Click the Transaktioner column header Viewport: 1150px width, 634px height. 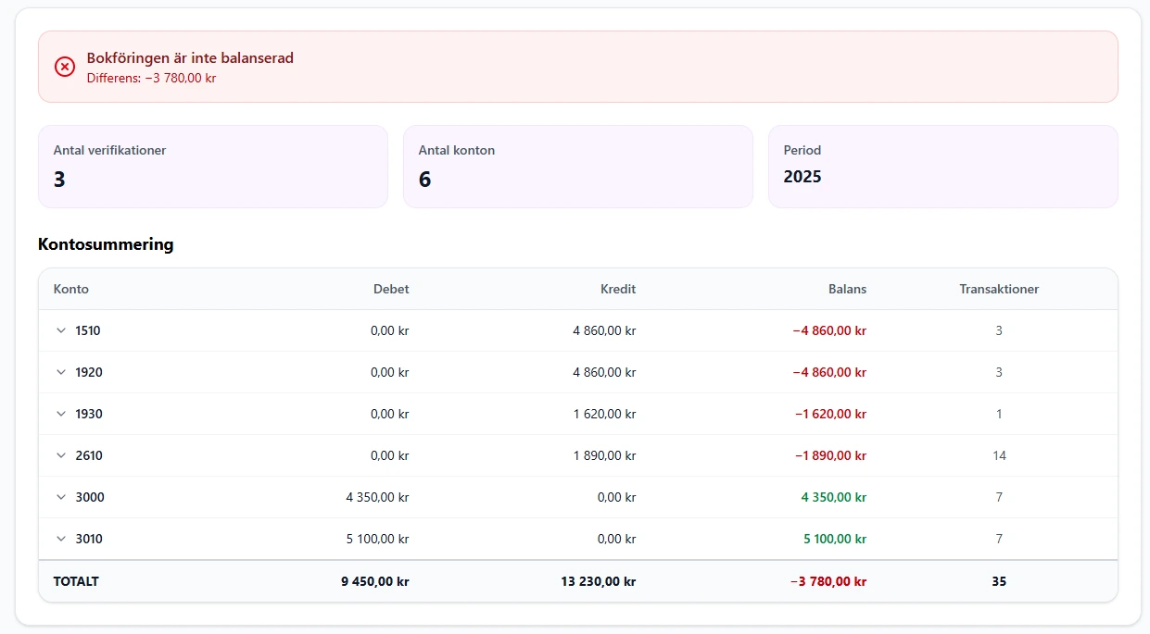998,289
